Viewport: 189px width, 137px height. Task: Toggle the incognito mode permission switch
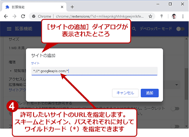point(175,109)
